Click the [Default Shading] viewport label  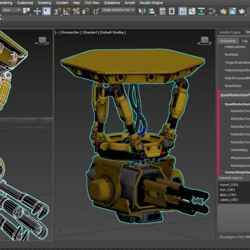tap(113, 32)
